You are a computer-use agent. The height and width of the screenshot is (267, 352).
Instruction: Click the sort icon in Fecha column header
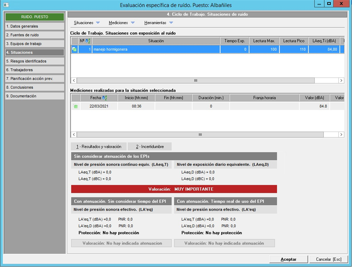click(104, 98)
